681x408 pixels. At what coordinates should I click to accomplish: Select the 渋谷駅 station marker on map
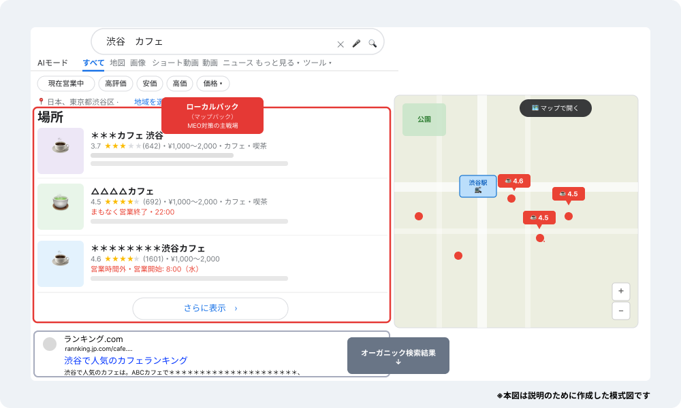[x=478, y=186]
